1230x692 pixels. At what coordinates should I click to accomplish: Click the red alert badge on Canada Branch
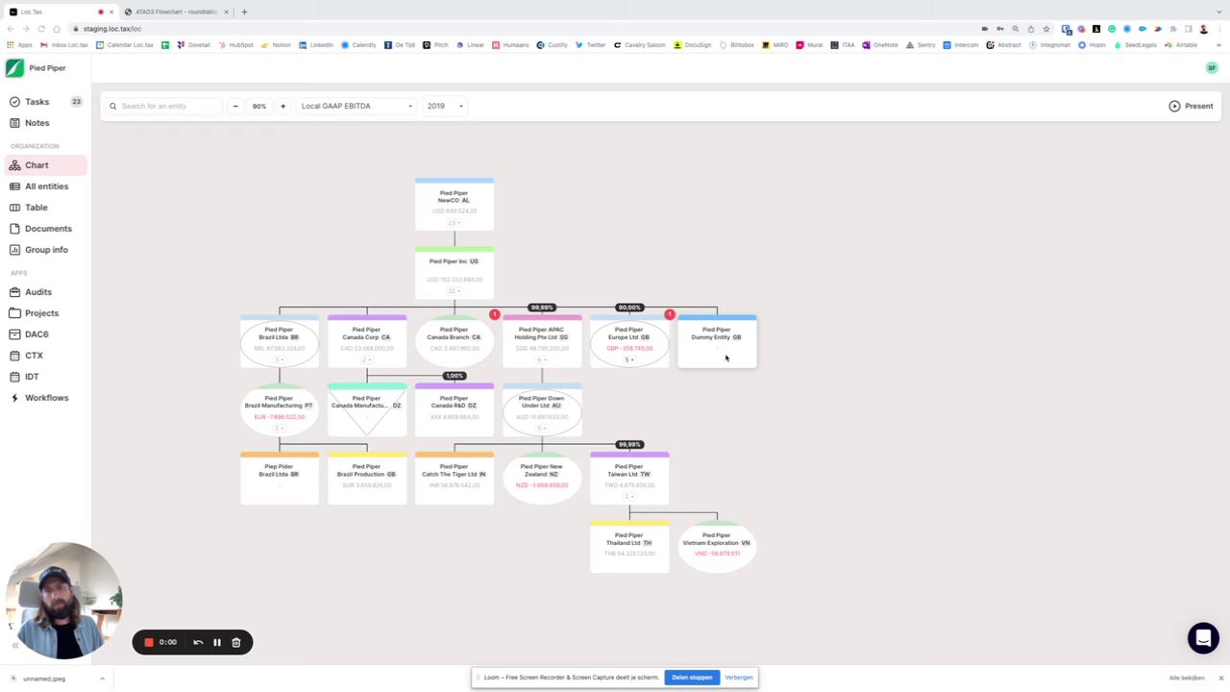(494, 314)
